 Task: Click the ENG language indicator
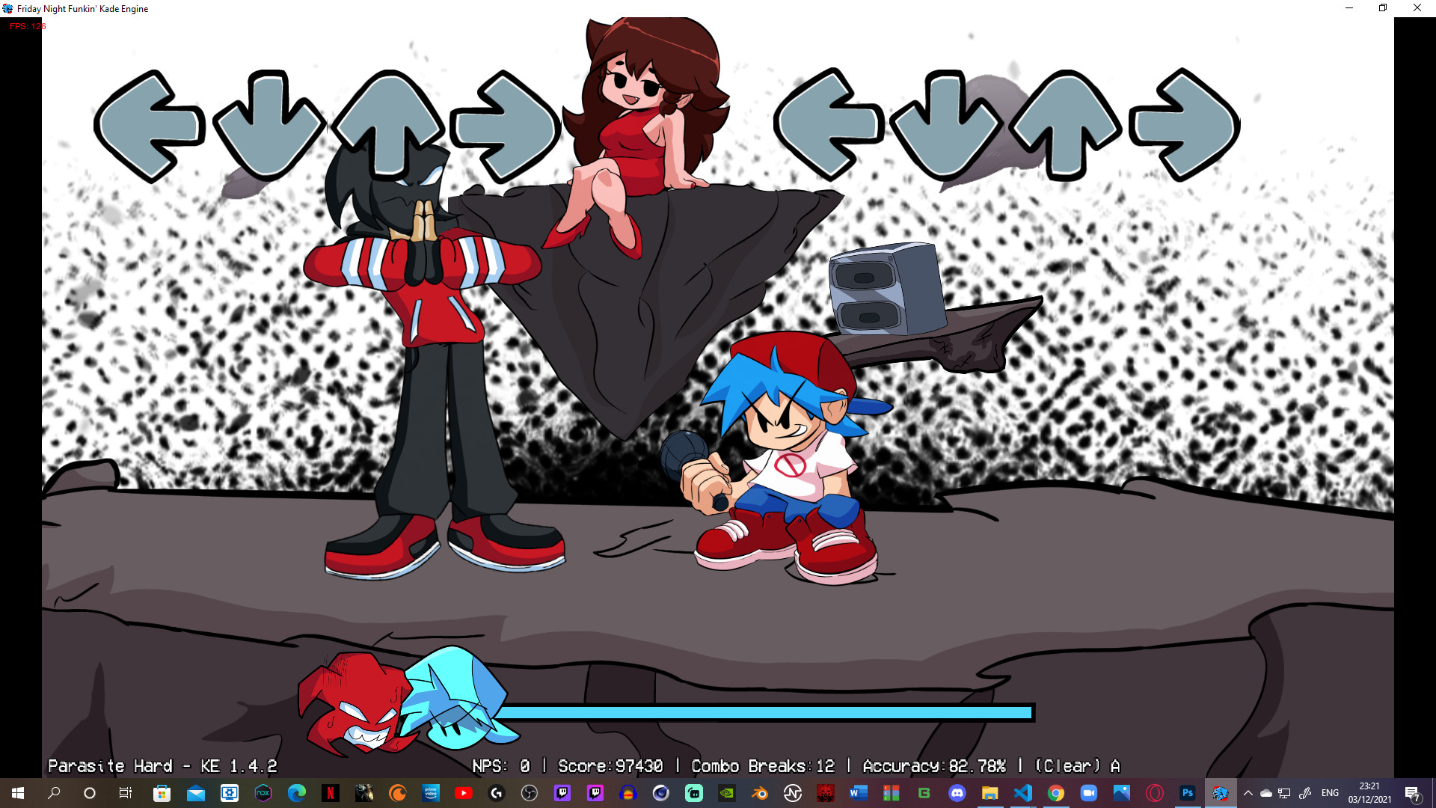(1330, 793)
